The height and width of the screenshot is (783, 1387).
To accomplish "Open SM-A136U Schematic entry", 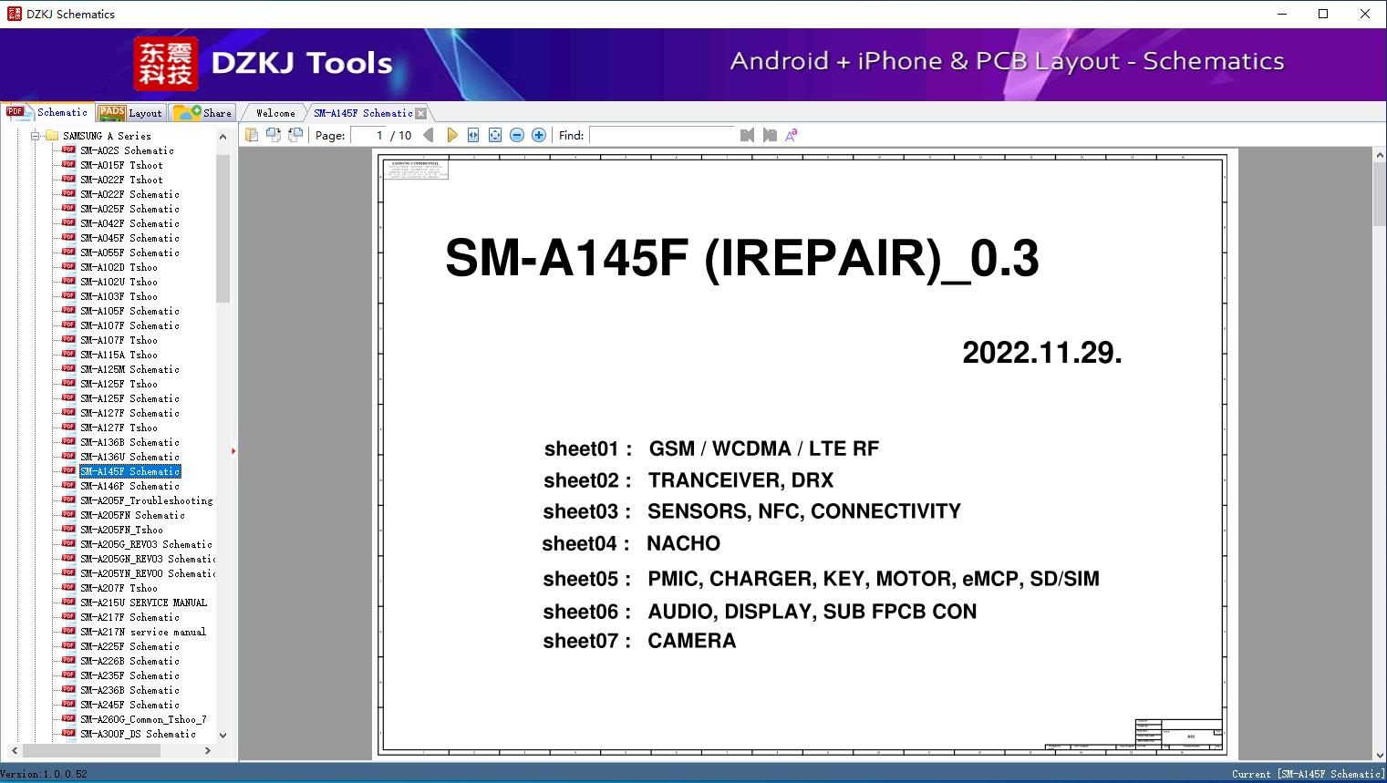I will 129,457.
